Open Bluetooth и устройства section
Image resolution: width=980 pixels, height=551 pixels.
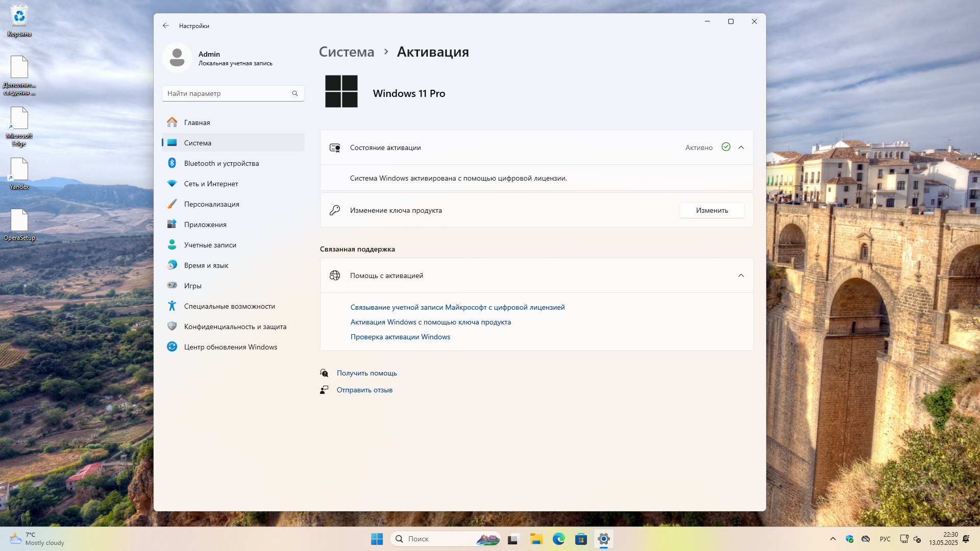pyautogui.click(x=221, y=163)
